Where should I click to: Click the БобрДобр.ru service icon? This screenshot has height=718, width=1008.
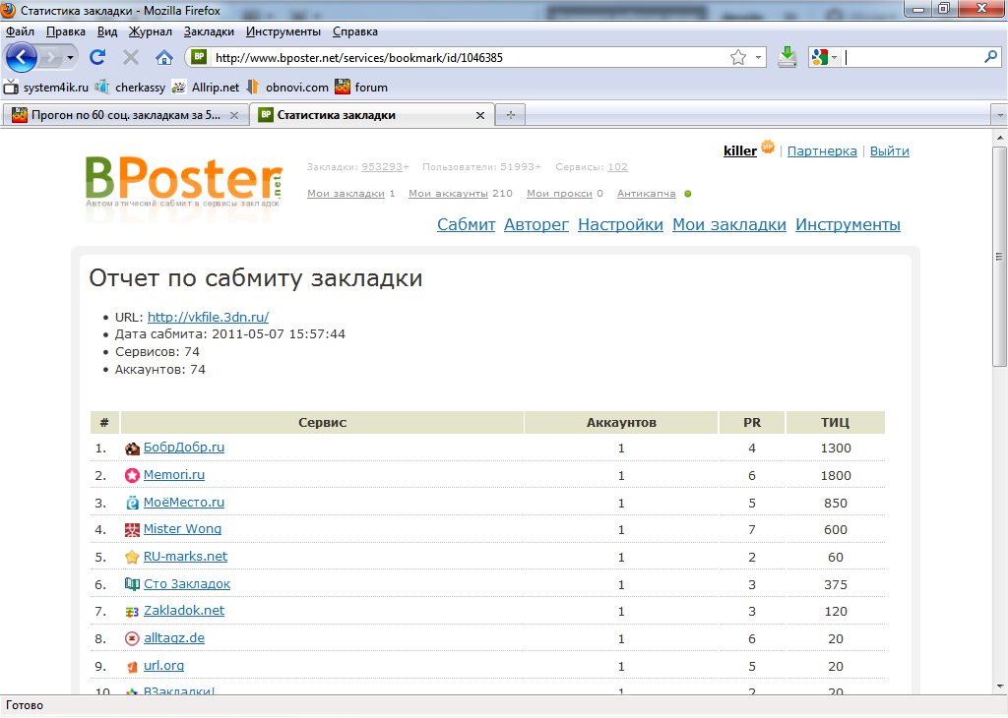(x=132, y=449)
